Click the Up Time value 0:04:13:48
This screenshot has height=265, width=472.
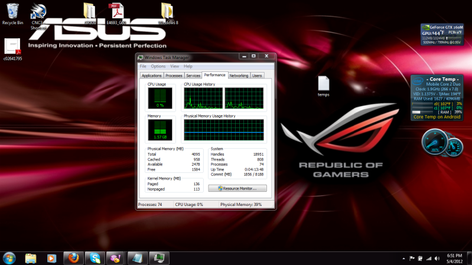click(x=254, y=169)
